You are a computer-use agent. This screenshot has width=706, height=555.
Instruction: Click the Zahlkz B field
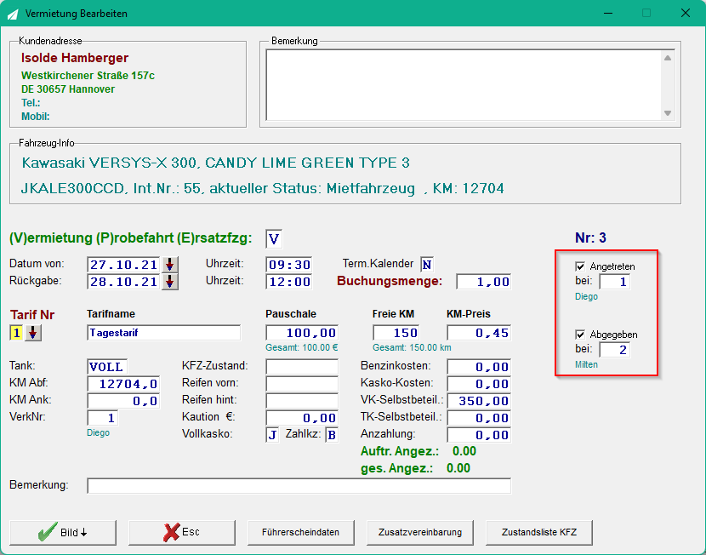point(332,435)
